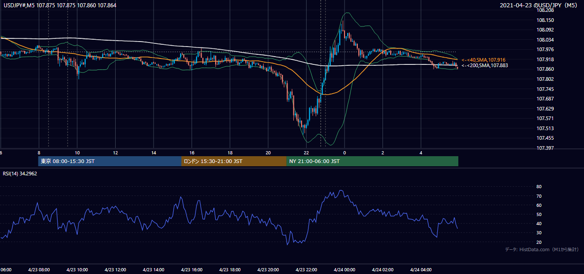Click RSI axis level 30
Image resolution: width=584 pixels, height=274 pixels.
[x=539, y=233]
